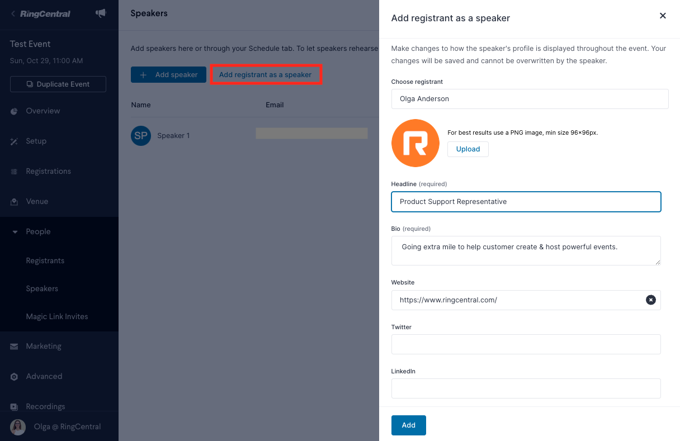
Task: Click the Website input field
Action: pos(526,300)
